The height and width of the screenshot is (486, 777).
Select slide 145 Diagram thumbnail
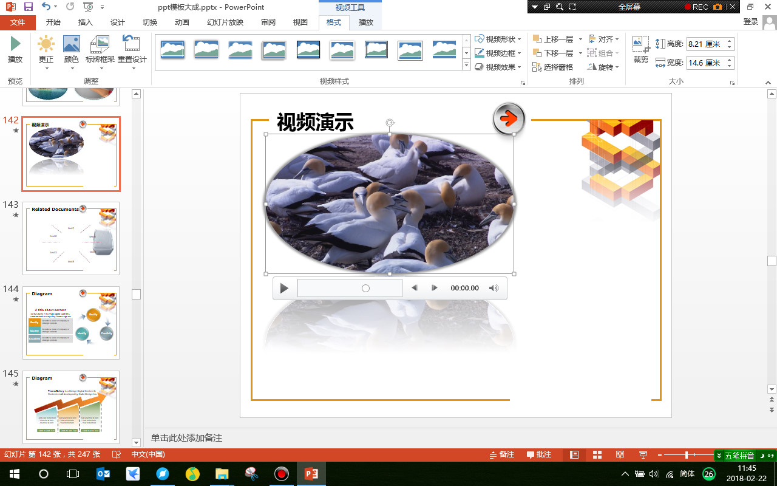tap(71, 407)
